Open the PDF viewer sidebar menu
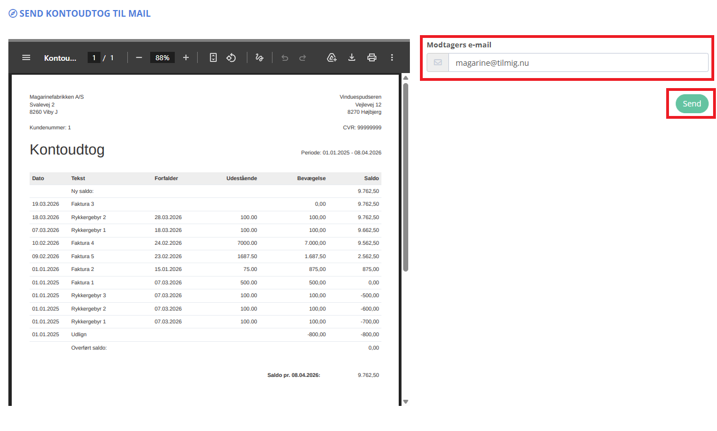 click(26, 57)
